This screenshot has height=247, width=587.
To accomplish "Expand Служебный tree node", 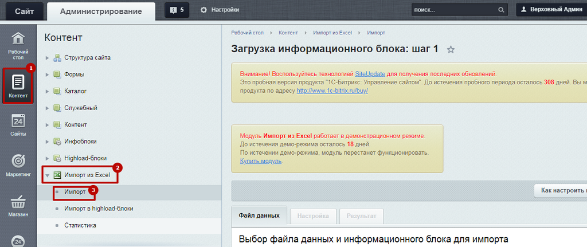I will click(47, 108).
